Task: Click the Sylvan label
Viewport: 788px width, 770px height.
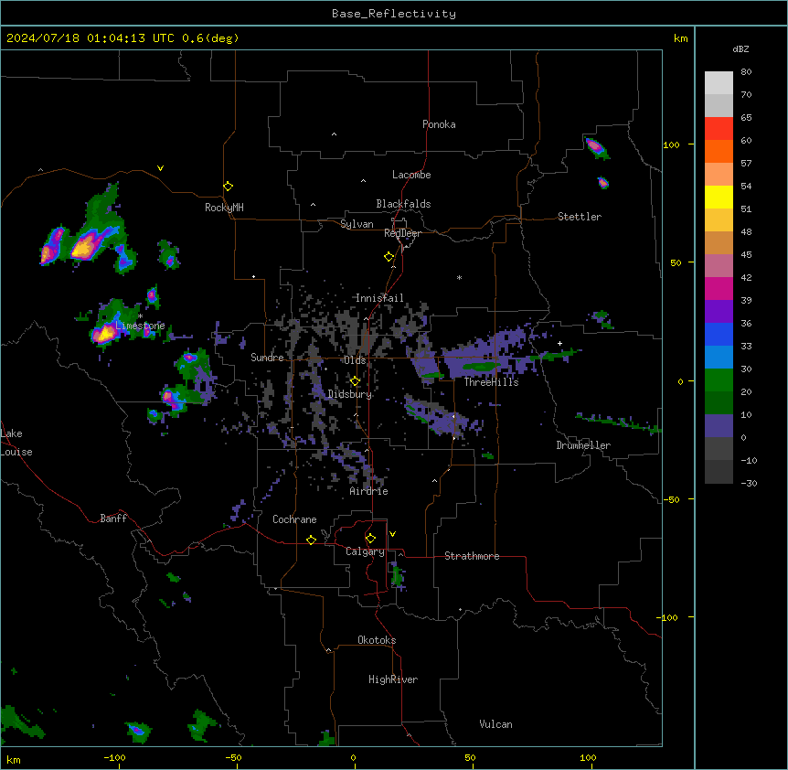Action: point(357,224)
